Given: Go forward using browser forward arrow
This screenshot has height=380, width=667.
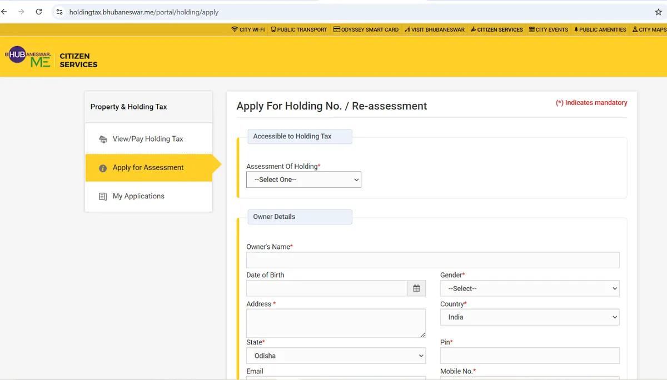Looking at the screenshot, I should tap(21, 12).
